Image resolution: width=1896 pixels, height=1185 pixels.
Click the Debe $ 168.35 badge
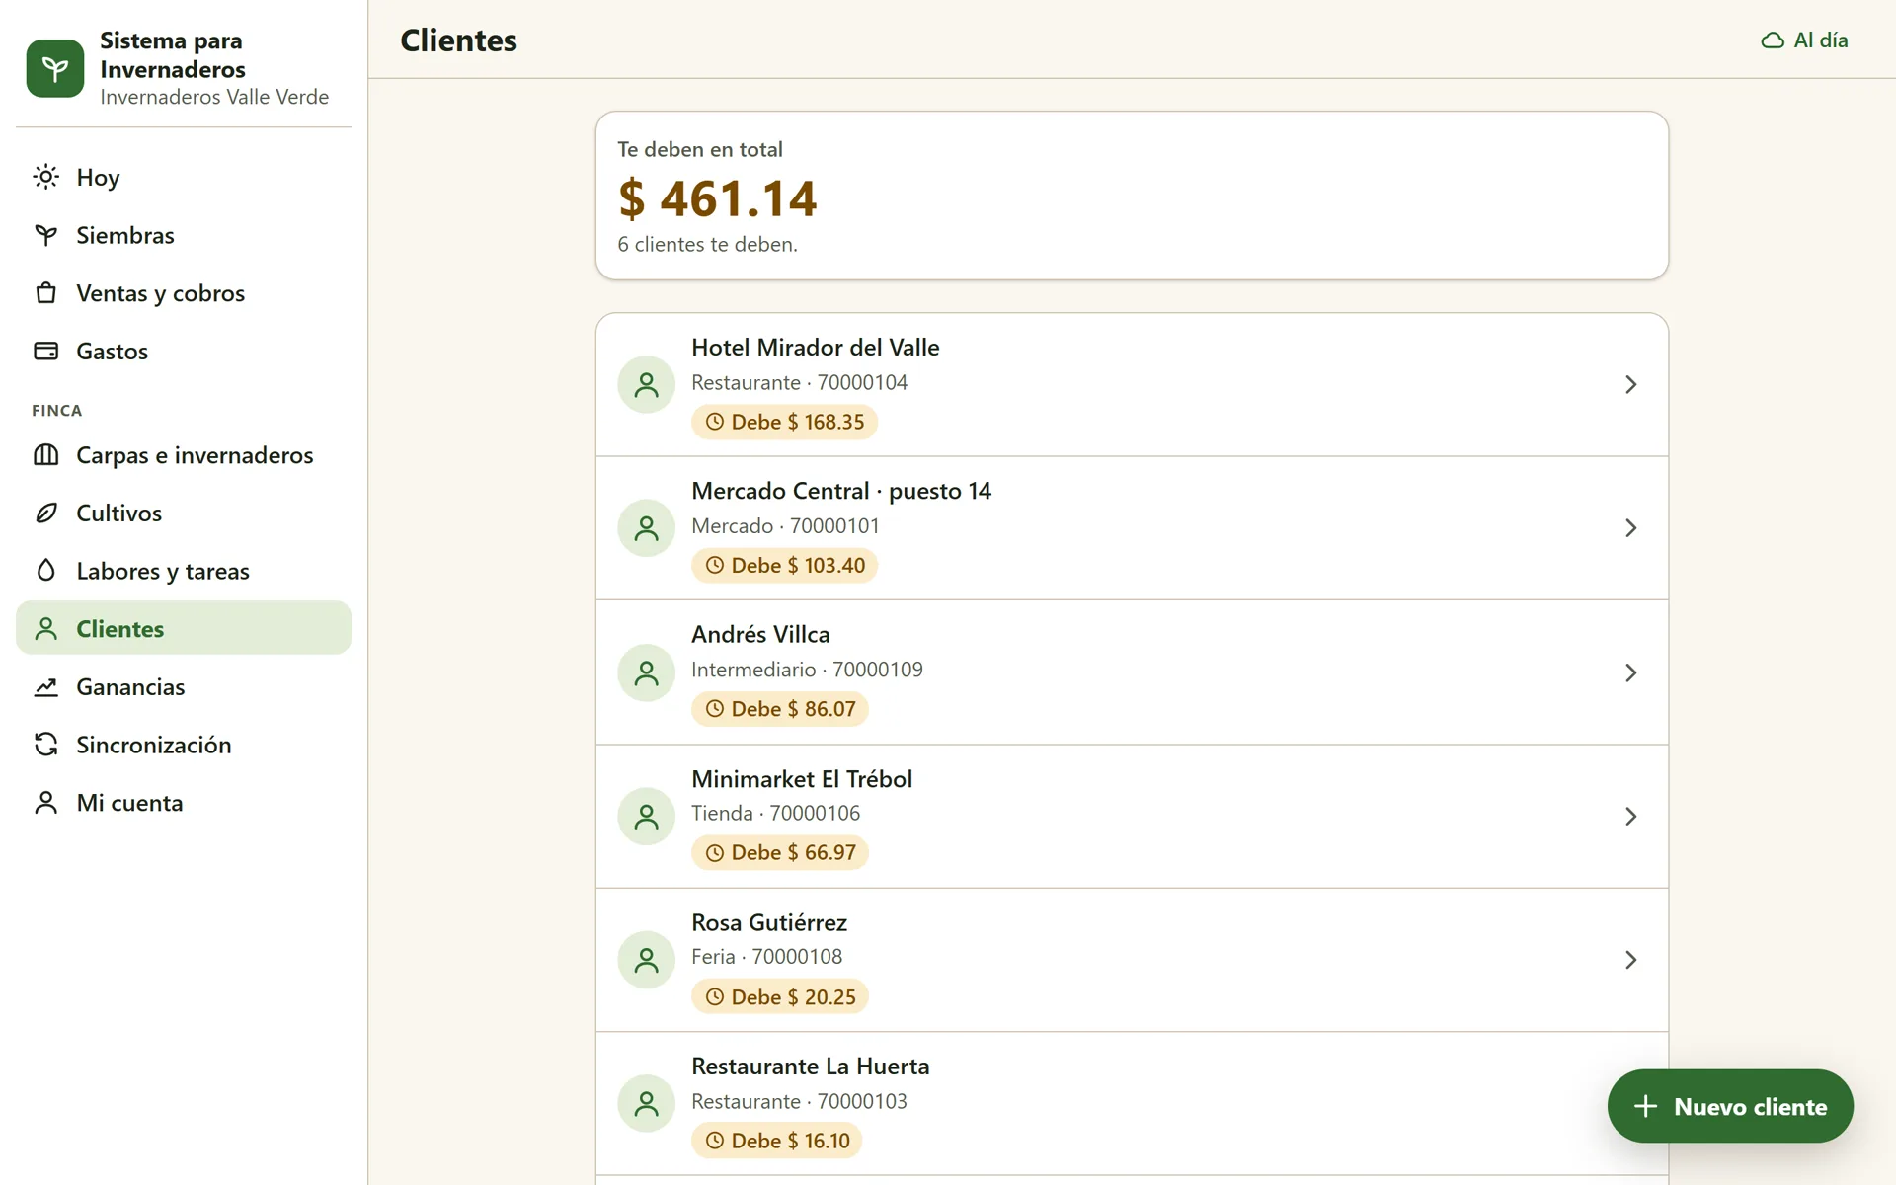point(784,422)
